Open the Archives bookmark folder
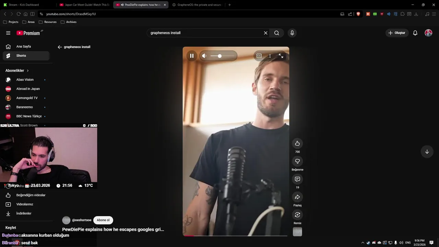 [x=69, y=22]
